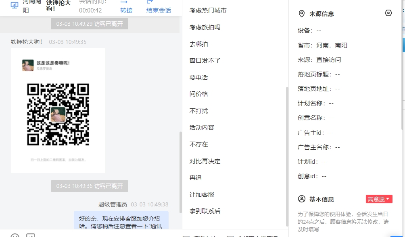This screenshot has height=237, width=405.
Task: Select quick reply 对比再决定
Action: click(205, 161)
